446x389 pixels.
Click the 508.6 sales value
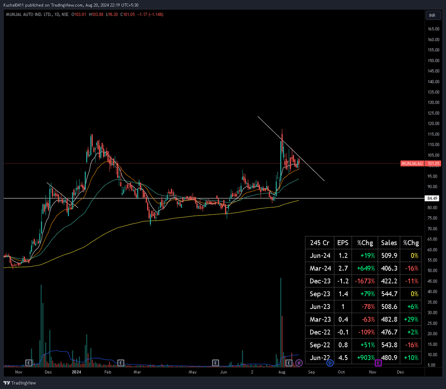(389, 307)
